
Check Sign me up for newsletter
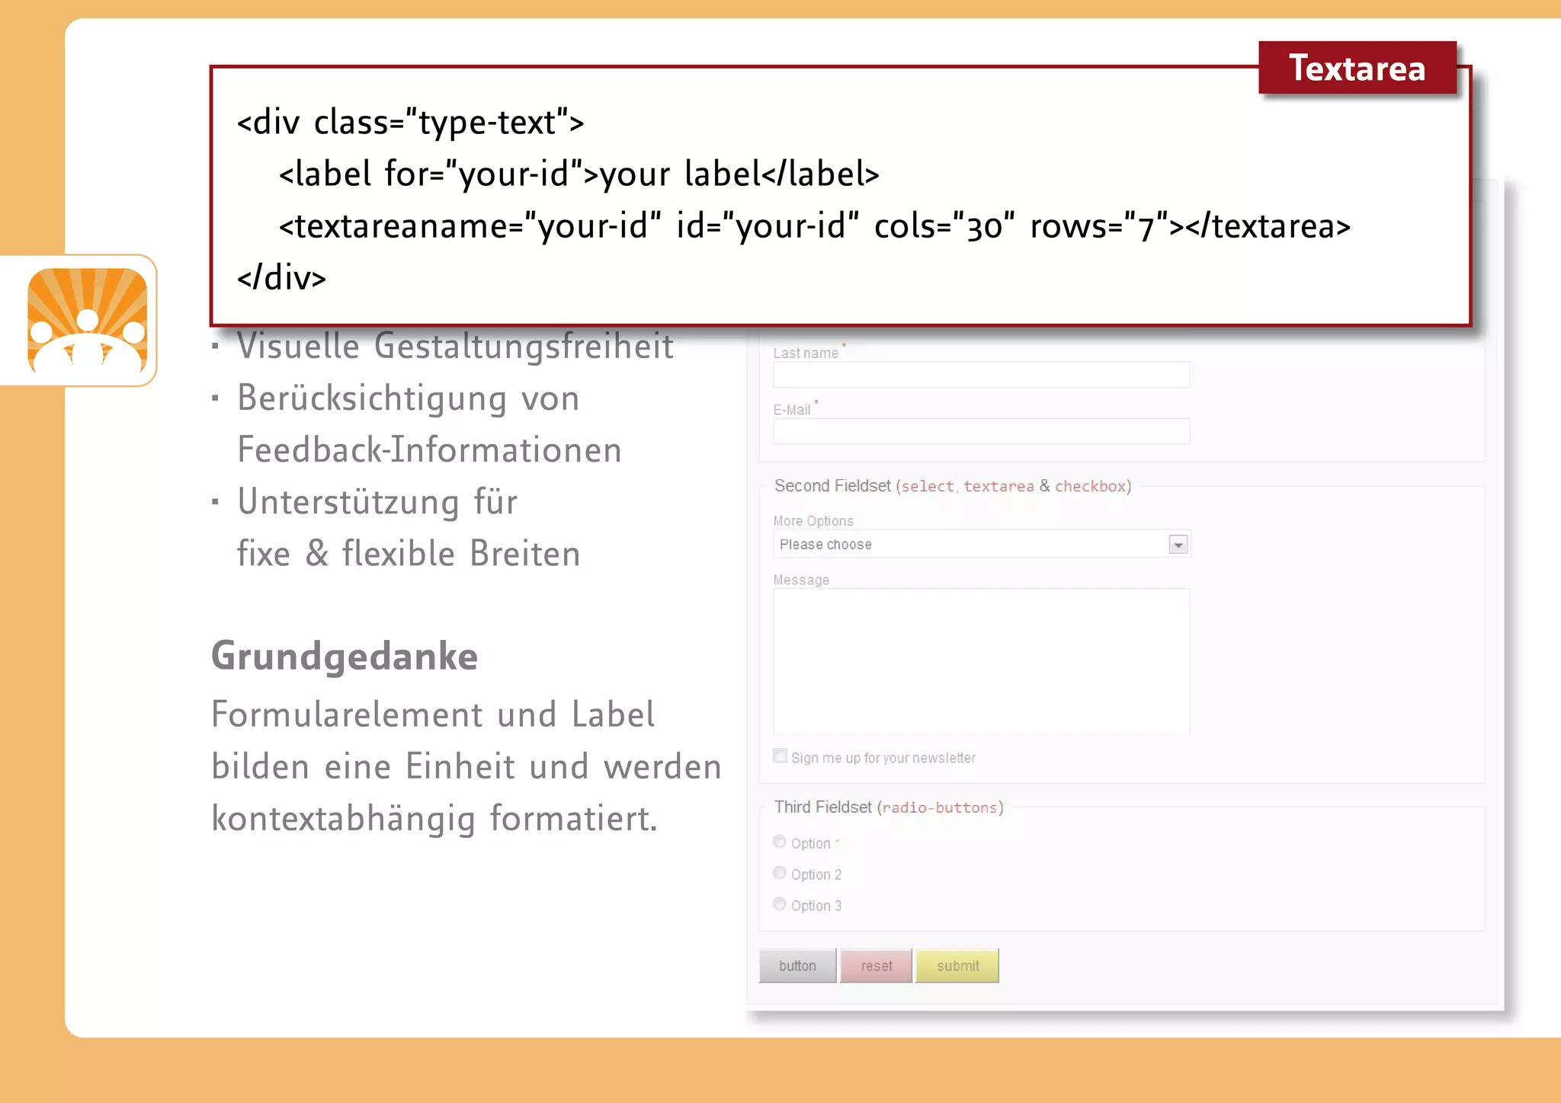pos(780,756)
